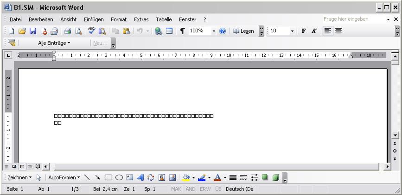Image resolution: width=402 pixels, height=195 pixels.
Task: Open the Einfügen menu
Action: [x=94, y=19]
